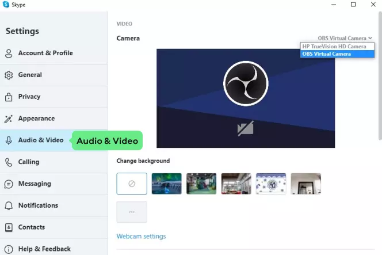Viewport: 382px width, 255px height.
Task: Click the settings page vertical scrollbar
Action: [380, 76]
